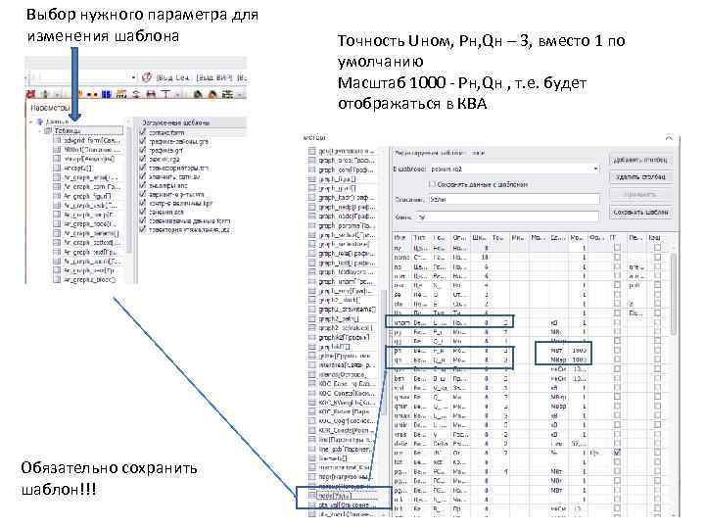The image size is (705, 529).
Task: Uncheck the сечения.sch template checkbox
Action: pyautogui.click(x=143, y=212)
